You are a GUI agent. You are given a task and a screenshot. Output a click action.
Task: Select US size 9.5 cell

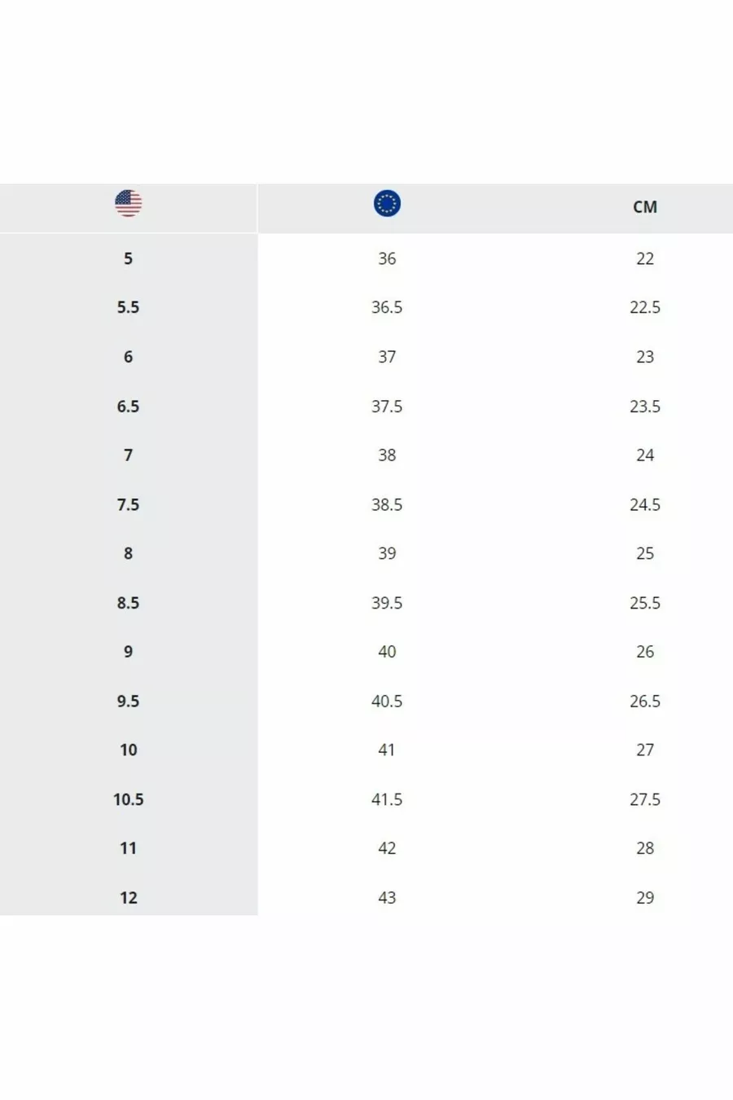point(128,701)
